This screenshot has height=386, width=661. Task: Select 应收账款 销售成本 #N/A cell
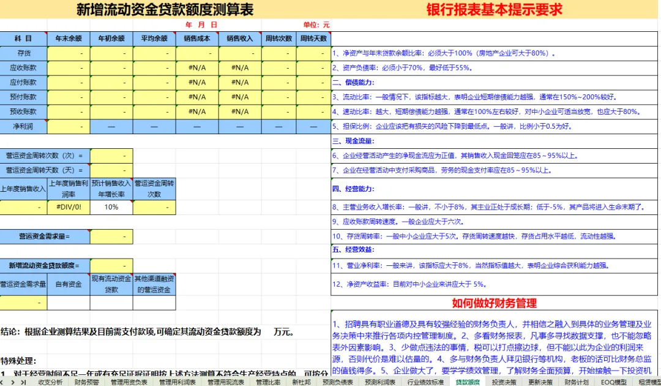click(197, 68)
